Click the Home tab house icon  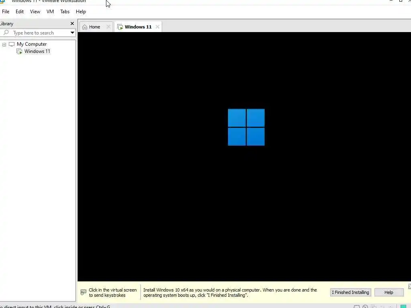tap(85, 27)
